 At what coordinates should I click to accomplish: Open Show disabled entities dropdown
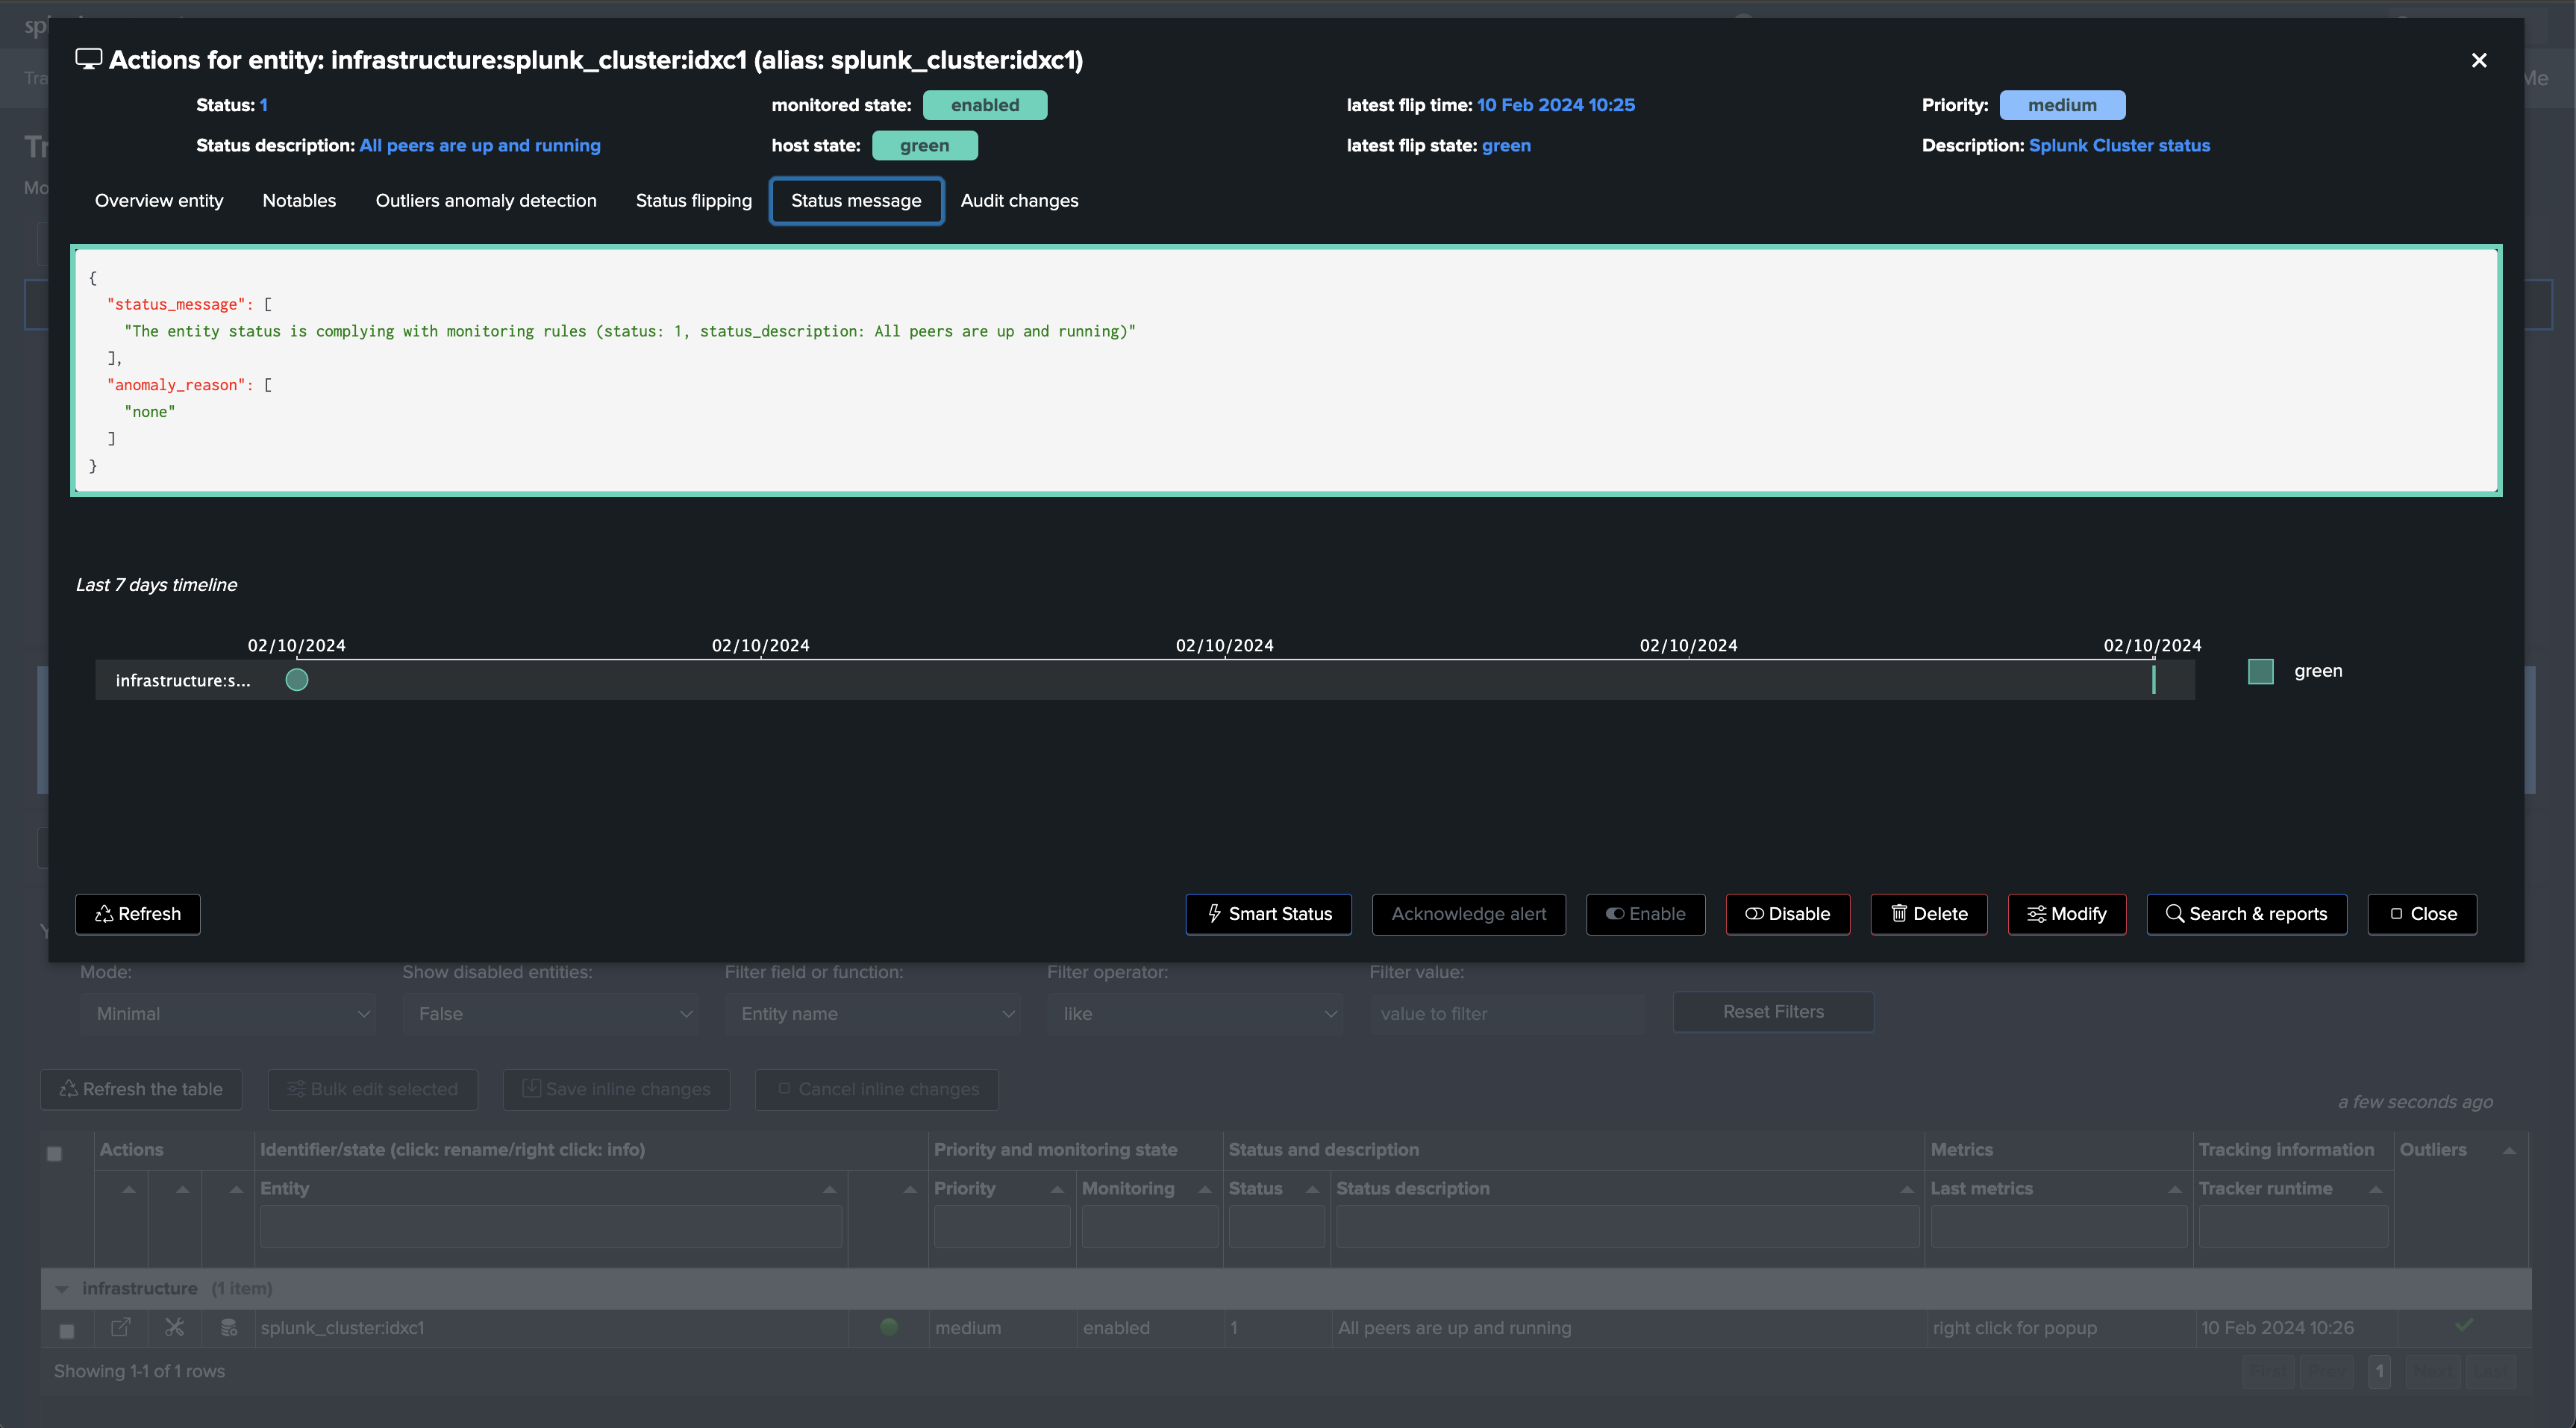tap(550, 1014)
